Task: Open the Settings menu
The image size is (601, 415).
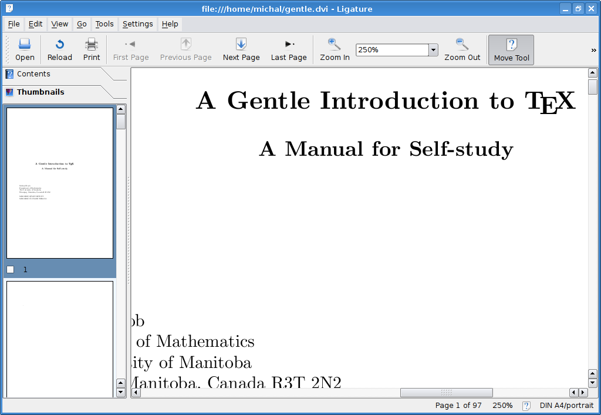Action: coord(137,24)
